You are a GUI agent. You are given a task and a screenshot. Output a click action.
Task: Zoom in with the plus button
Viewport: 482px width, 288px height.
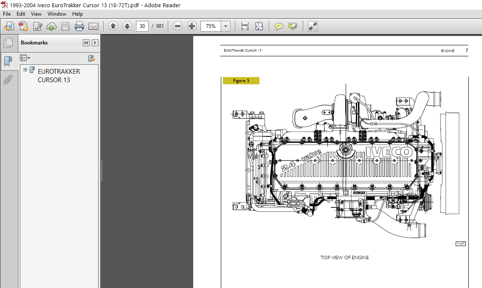coord(192,26)
